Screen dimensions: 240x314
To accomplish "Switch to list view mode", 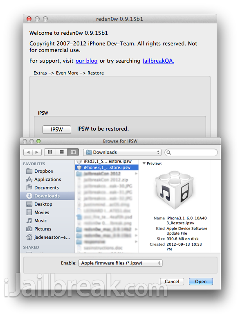I will pyautogui.click(x=62, y=152).
